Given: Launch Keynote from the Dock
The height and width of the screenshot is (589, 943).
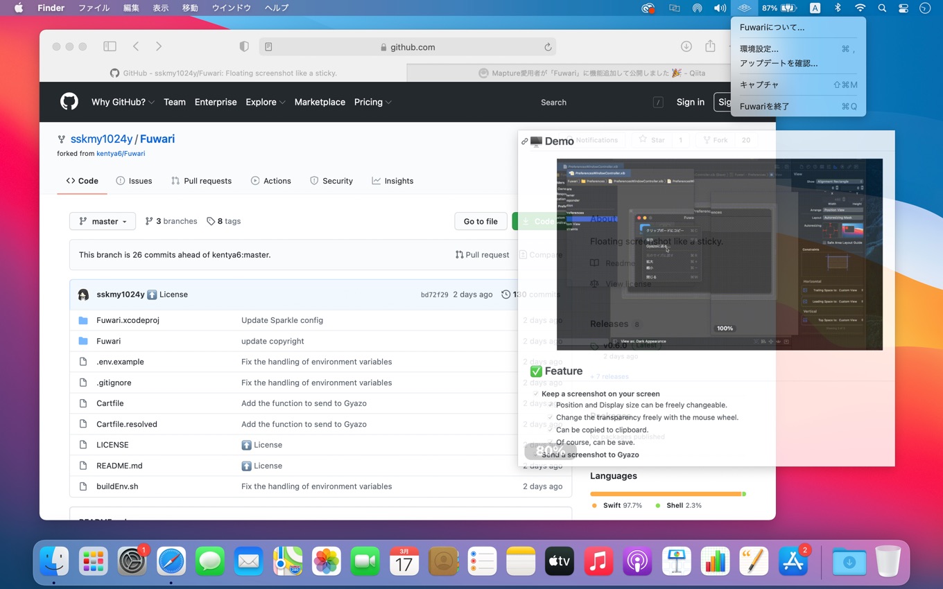Looking at the screenshot, I should coord(676,561).
